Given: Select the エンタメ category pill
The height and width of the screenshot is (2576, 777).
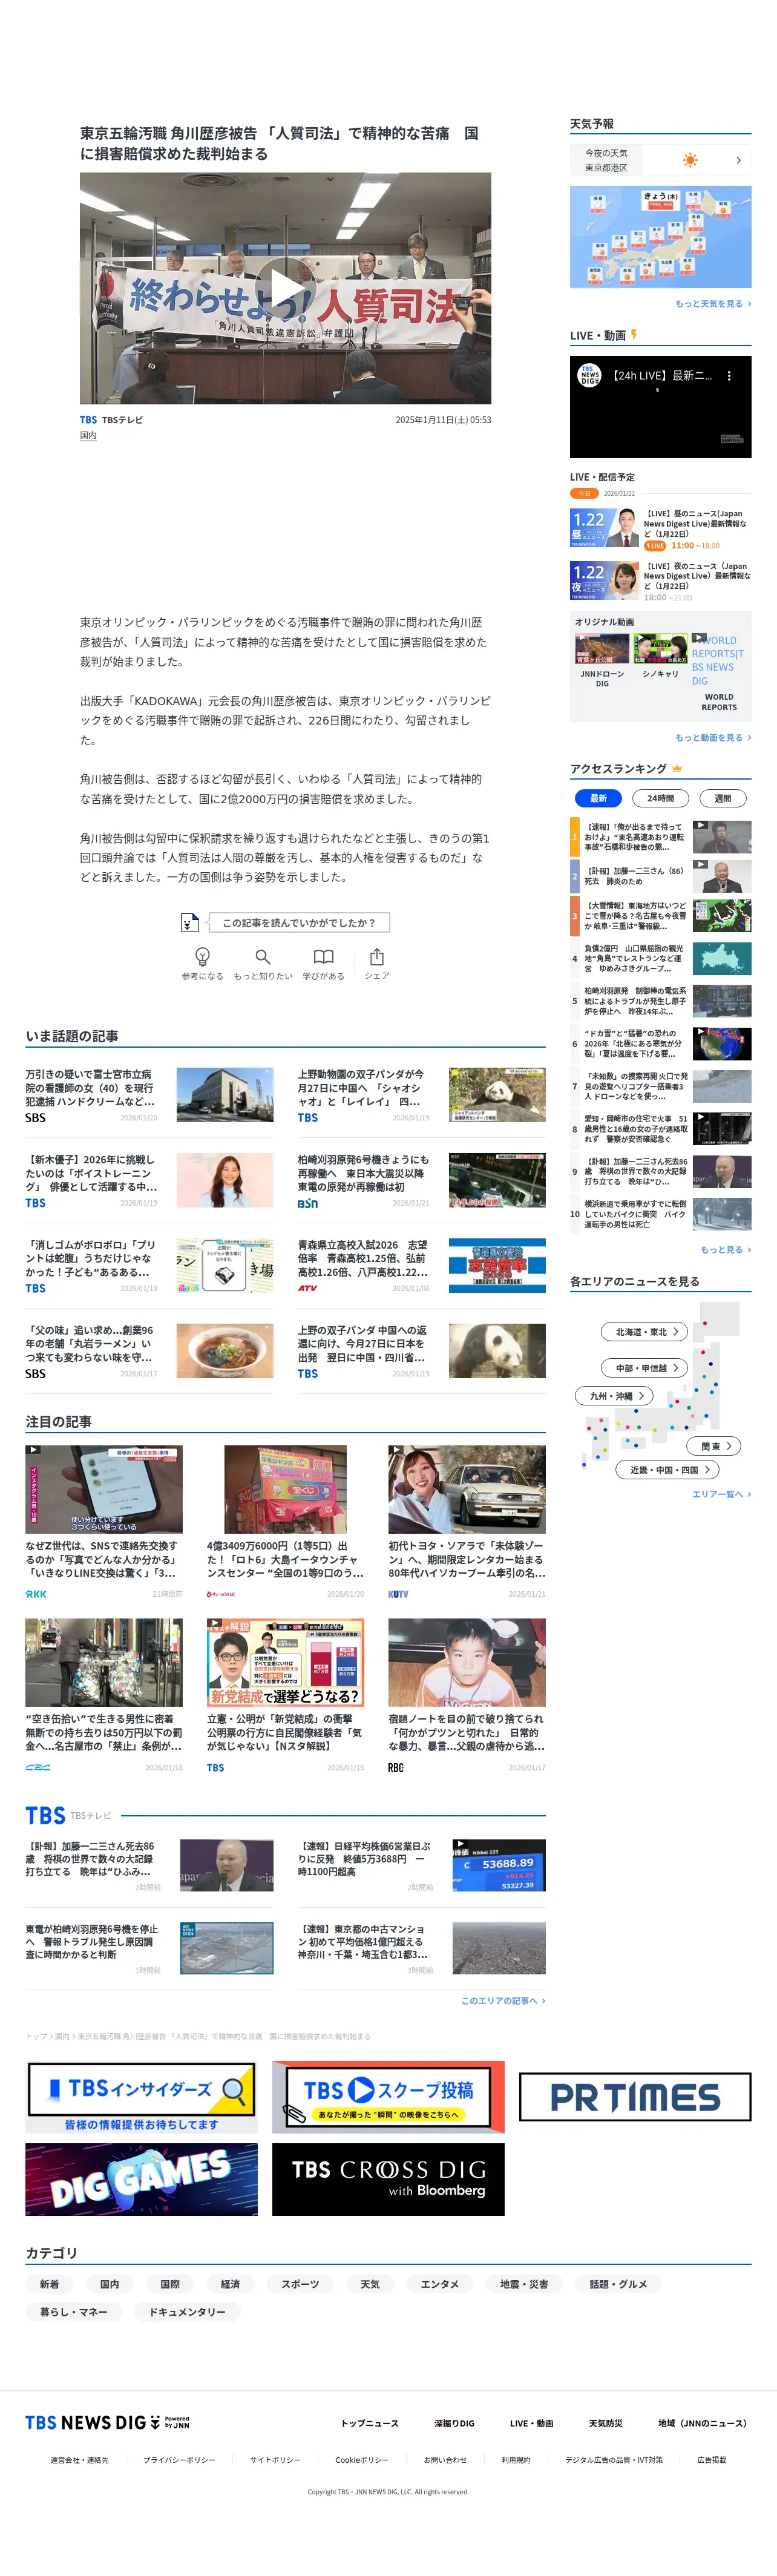Looking at the screenshot, I should point(440,2284).
